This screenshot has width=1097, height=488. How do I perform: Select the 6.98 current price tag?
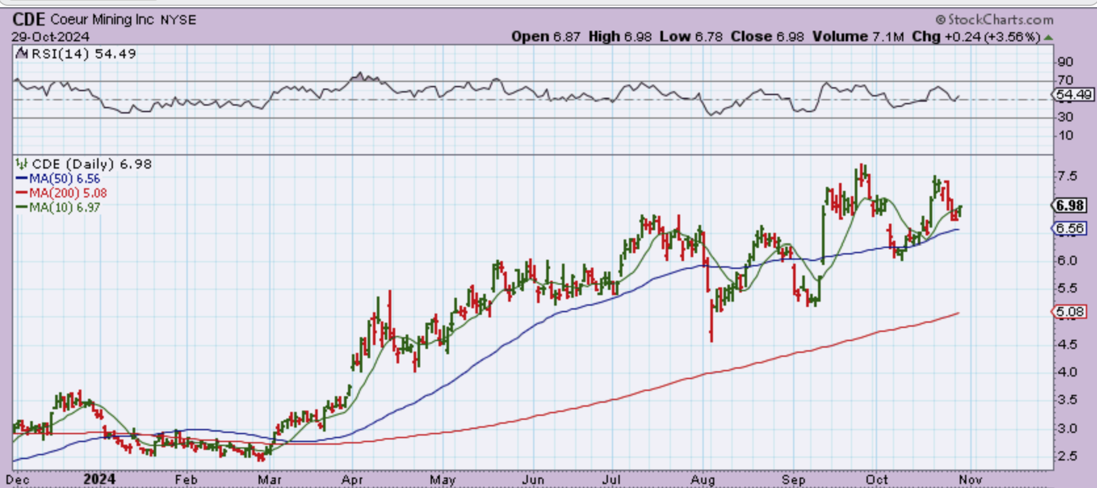[x=1069, y=205]
